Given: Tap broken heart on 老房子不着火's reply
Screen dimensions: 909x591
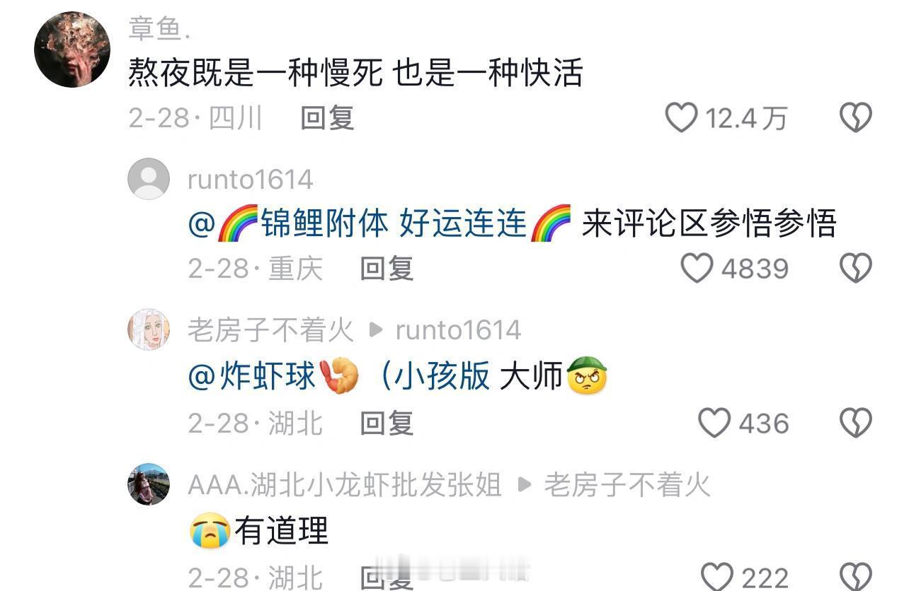Looking at the screenshot, I should click(856, 423).
